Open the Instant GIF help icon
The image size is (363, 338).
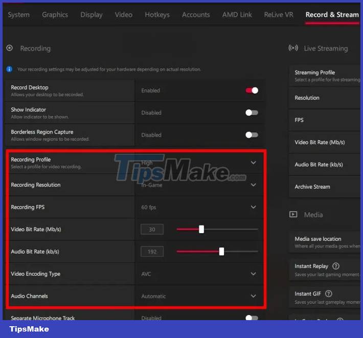point(329,294)
